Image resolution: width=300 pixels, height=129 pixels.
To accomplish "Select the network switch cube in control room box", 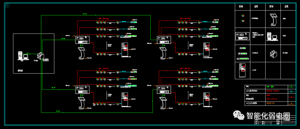I will pos(41,55).
